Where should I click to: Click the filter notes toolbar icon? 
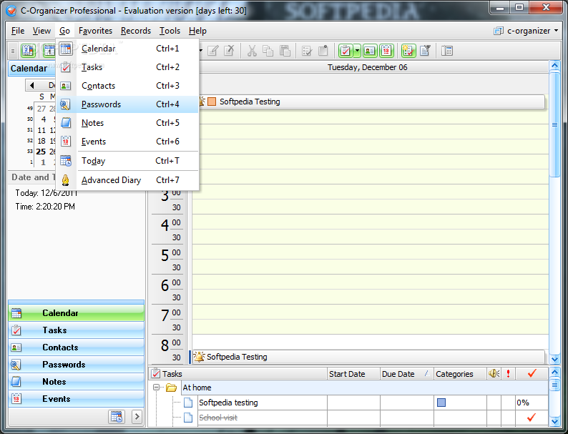(425, 51)
